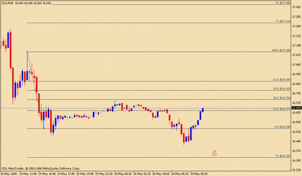302x176 pixels.
Task: Click the 30 May 08:15 time label
Action: [x=199, y=174]
